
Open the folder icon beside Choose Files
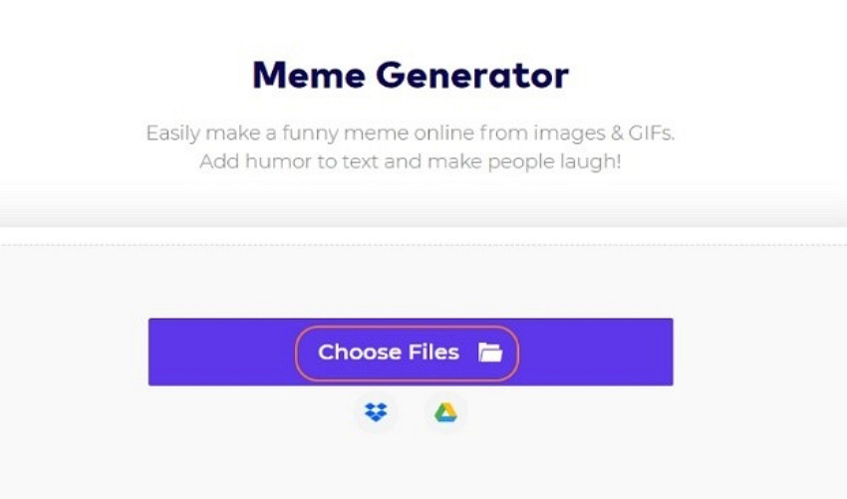point(490,353)
